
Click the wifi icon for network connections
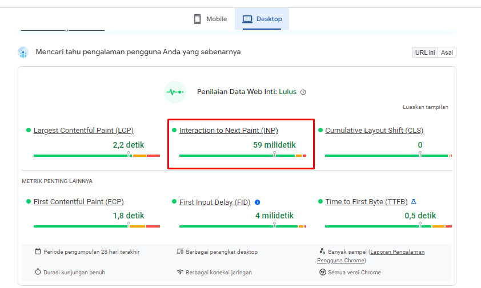[180, 272]
